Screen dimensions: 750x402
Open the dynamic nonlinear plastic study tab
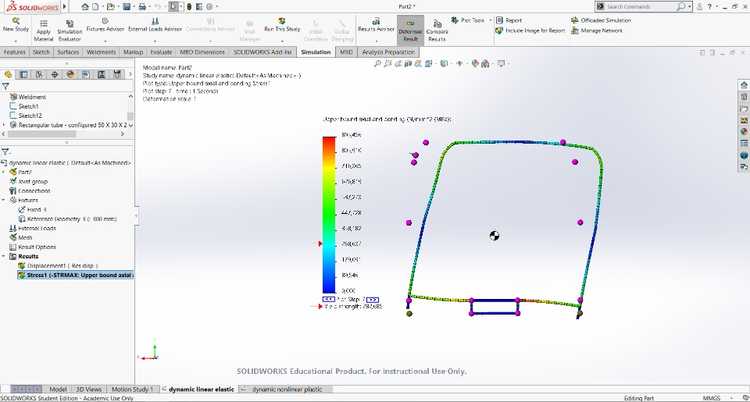(x=287, y=389)
